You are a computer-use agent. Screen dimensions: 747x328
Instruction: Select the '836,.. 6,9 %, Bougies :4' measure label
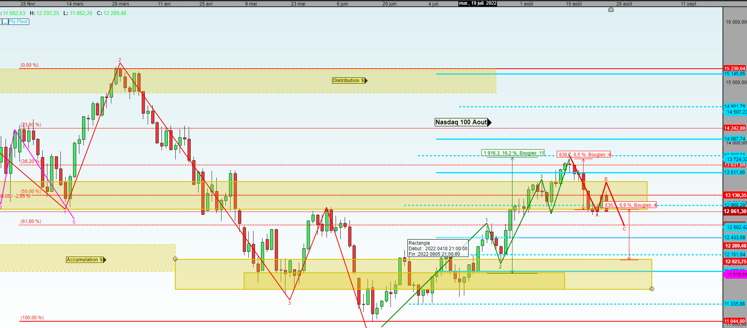(x=630, y=205)
